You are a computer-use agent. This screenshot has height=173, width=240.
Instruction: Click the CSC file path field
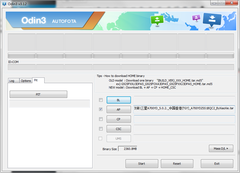click(184, 129)
